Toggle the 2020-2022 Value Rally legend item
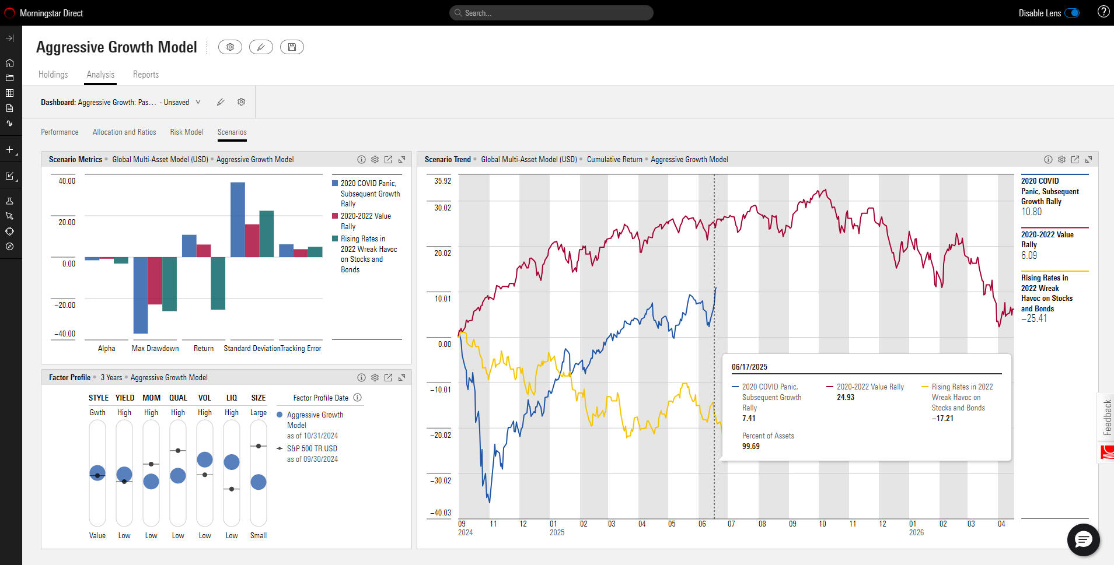Viewport: 1114px width, 565px height. coord(365,221)
